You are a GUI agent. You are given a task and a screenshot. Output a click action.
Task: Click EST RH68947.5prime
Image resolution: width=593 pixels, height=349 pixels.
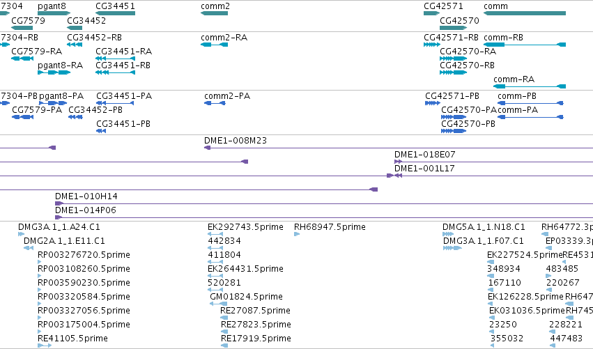[297, 235]
